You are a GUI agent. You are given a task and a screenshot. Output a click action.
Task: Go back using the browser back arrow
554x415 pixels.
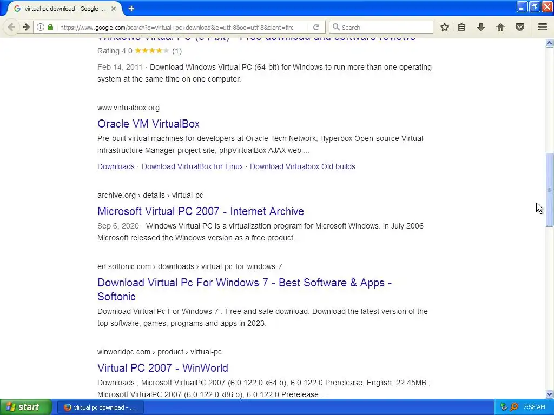tap(11, 27)
